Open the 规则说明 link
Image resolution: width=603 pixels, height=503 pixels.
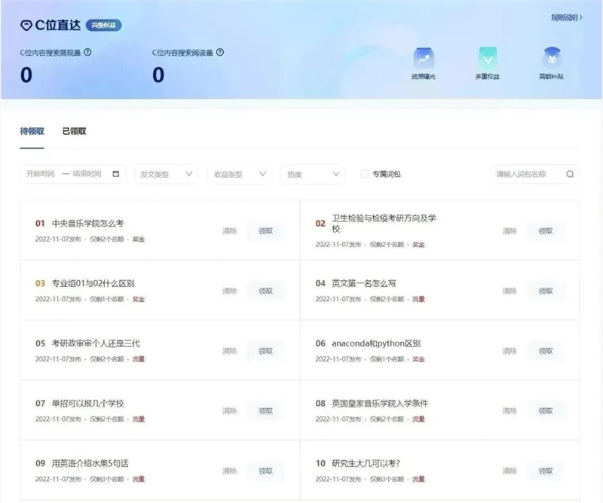[566, 17]
